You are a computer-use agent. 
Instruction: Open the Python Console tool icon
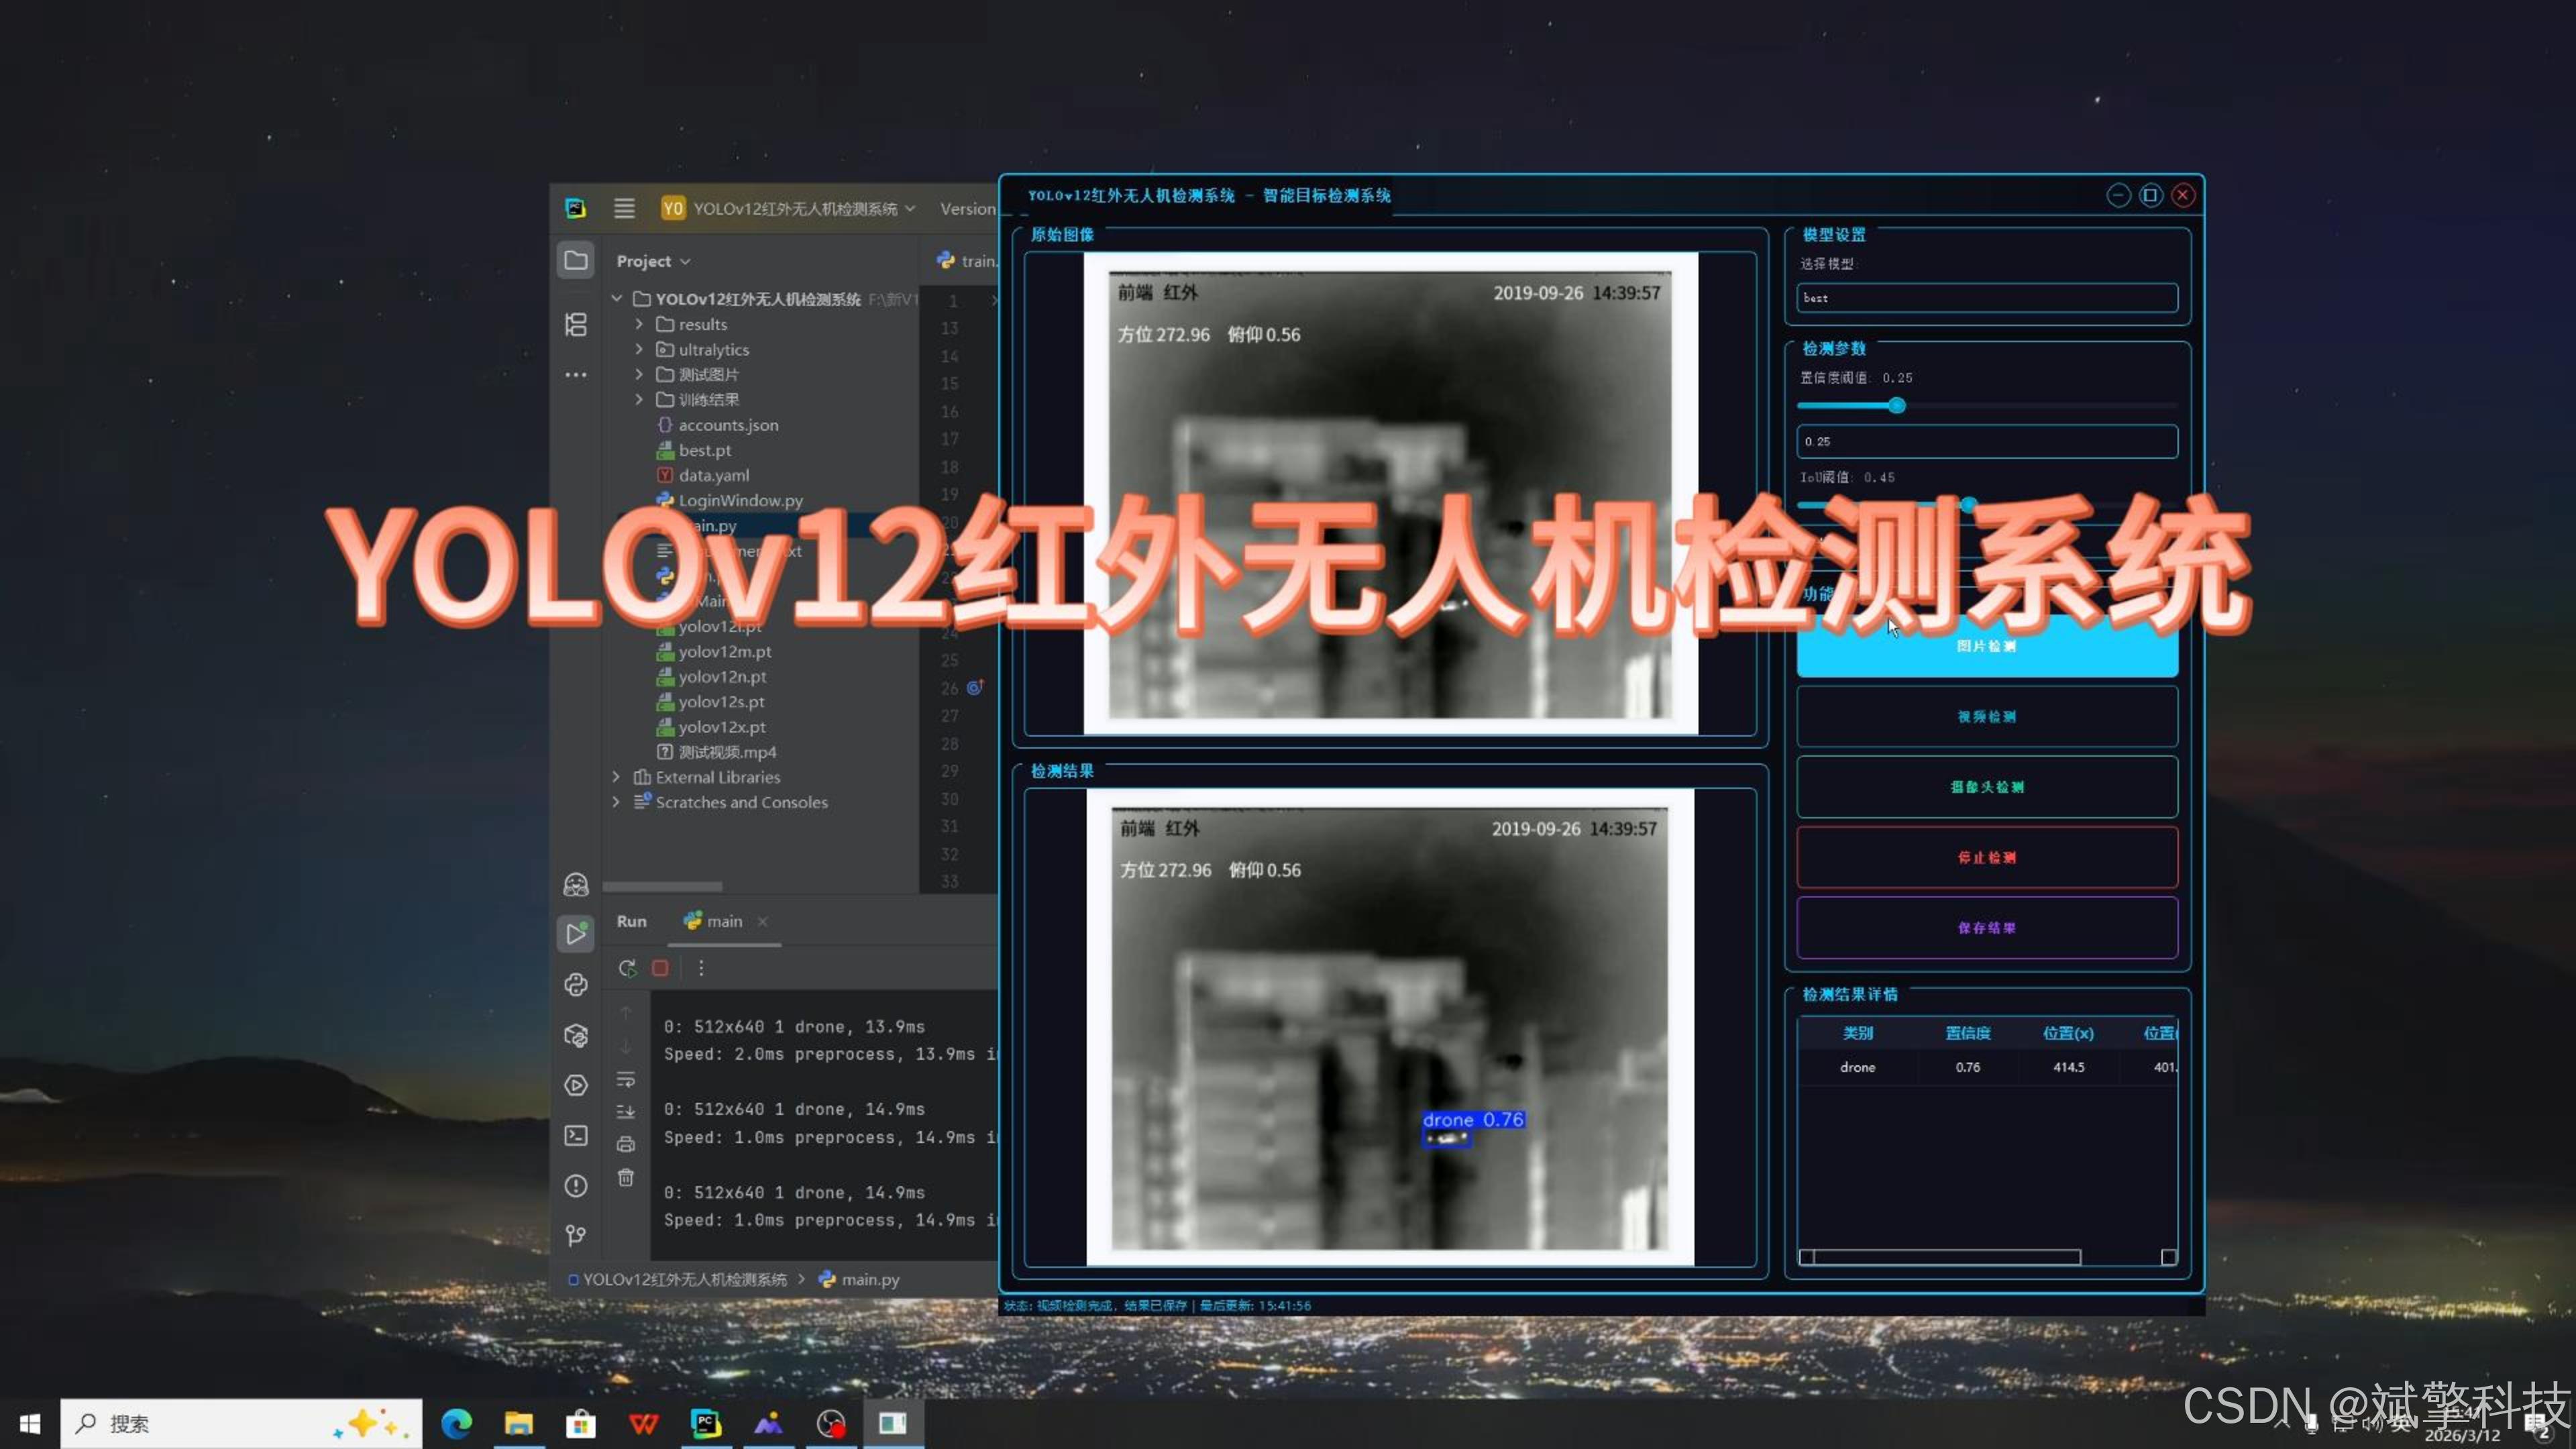(576, 985)
